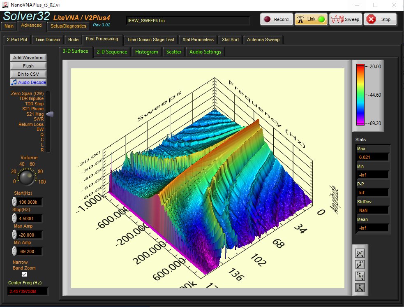Screen dimensions: 404x307
Task: Click the IFBW_SWEEP4.bin file name field
Action: (188, 21)
